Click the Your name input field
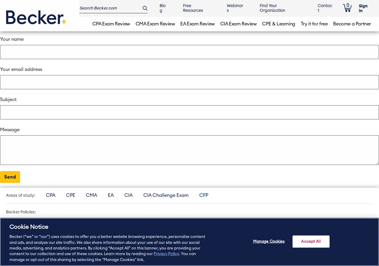The width and height of the screenshot is (379, 266). [x=189, y=52]
